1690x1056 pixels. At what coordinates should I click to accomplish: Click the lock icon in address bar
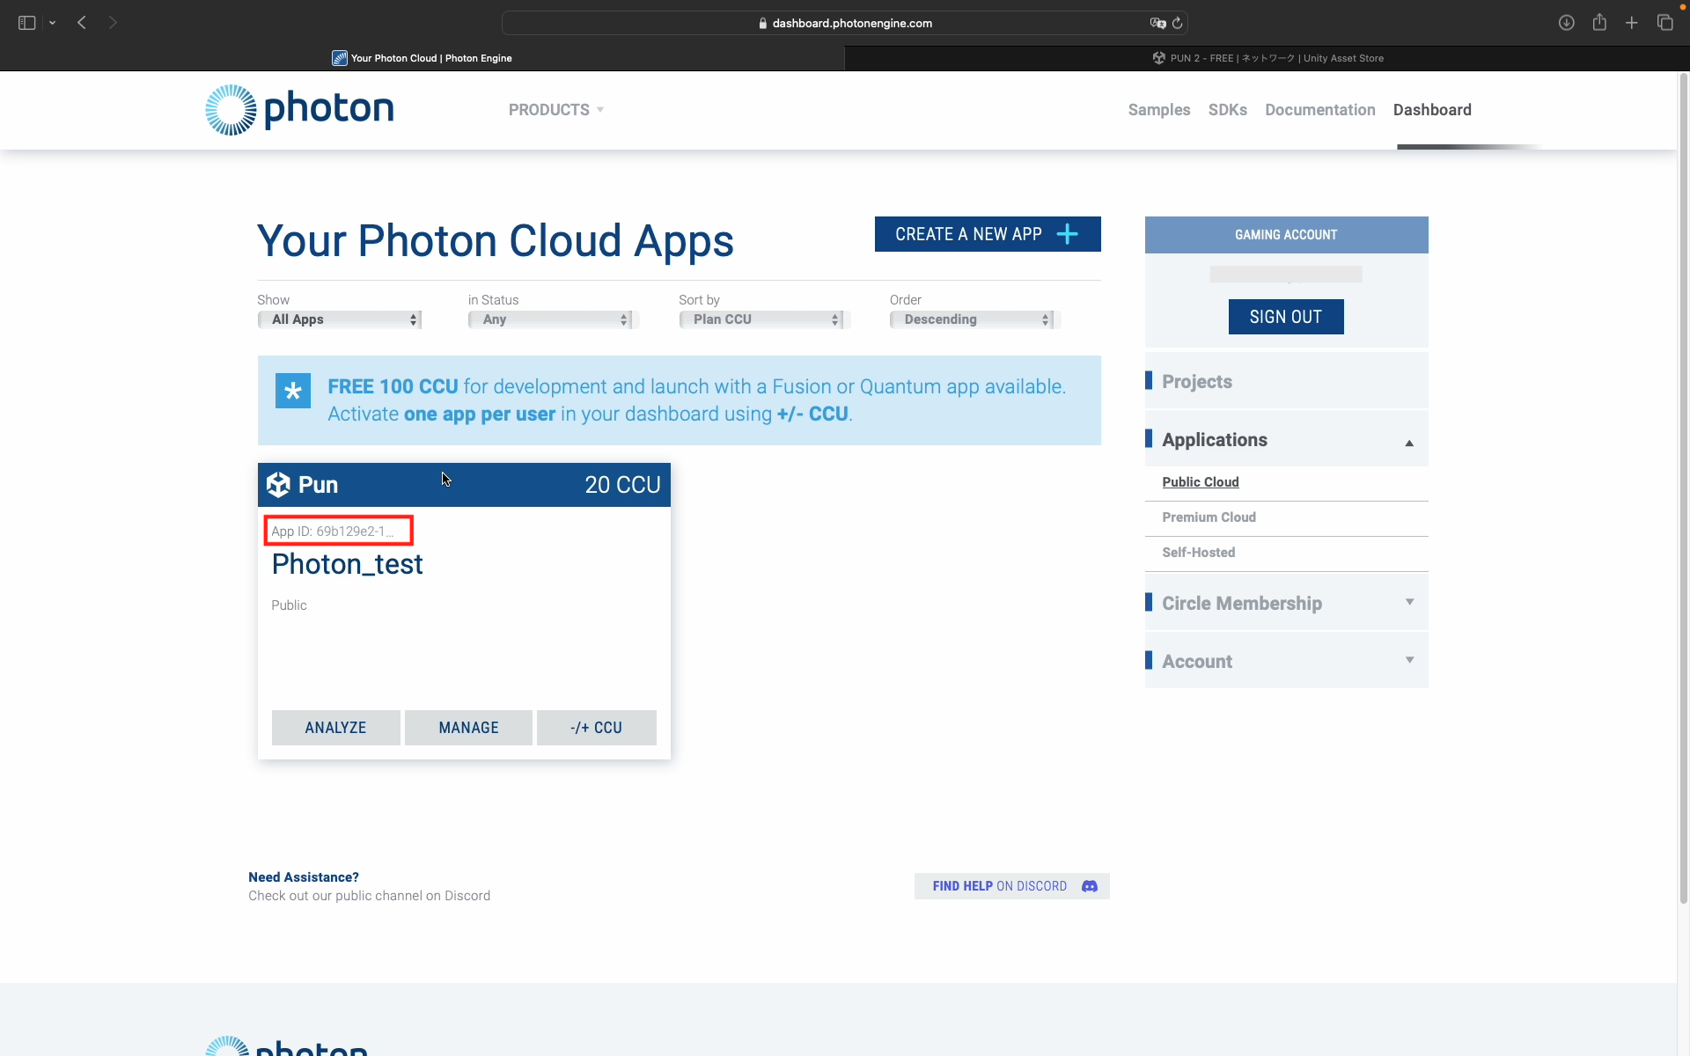coord(763,24)
